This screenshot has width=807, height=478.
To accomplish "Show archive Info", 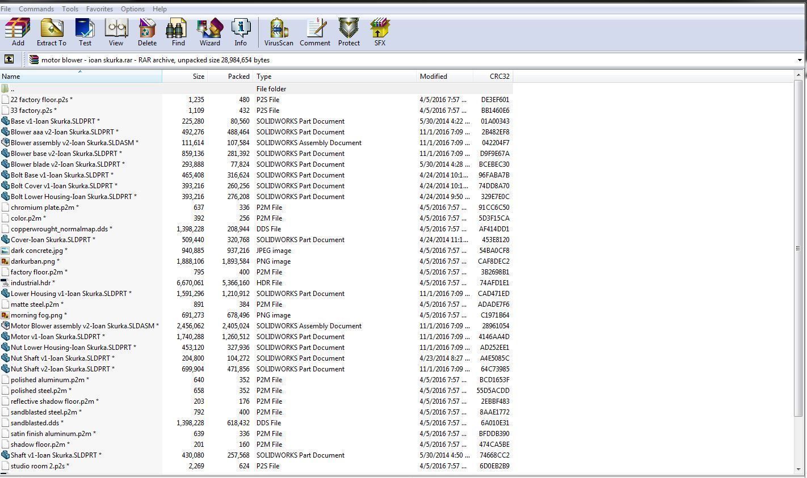I will coord(241,32).
